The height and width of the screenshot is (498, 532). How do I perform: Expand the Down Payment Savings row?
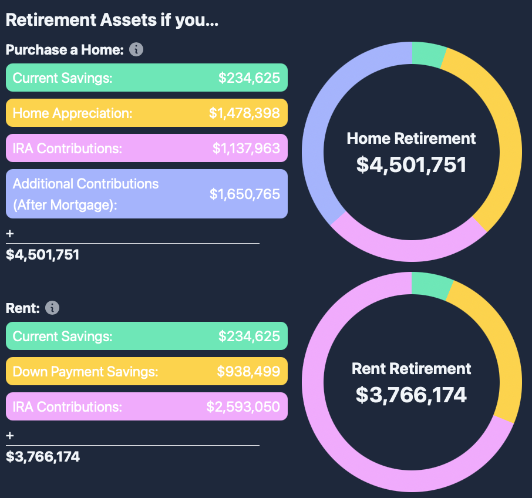145,371
